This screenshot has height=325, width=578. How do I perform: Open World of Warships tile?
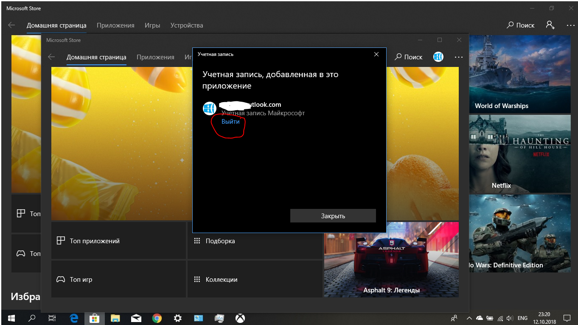[x=519, y=74]
